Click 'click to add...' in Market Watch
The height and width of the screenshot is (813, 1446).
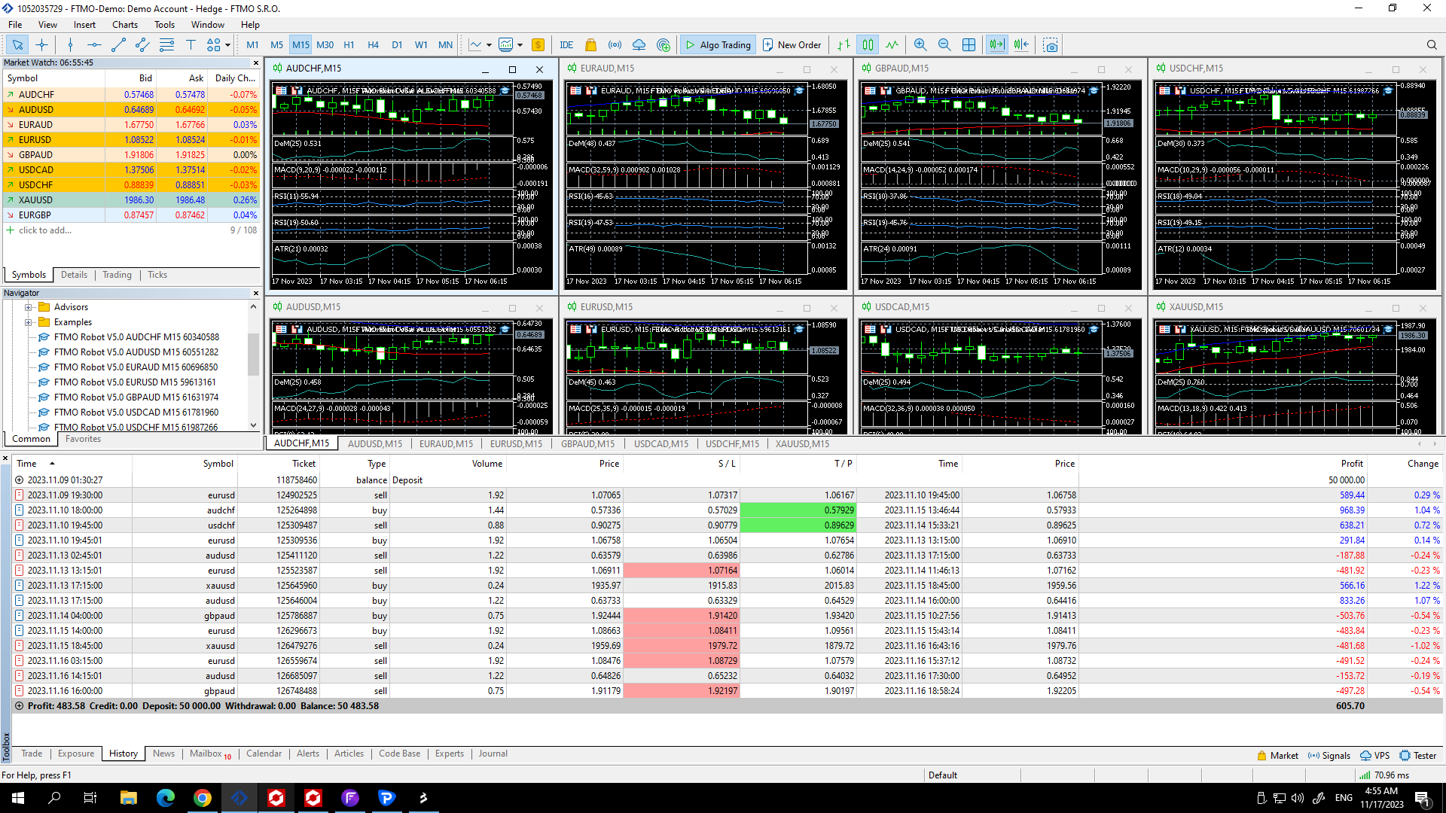(45, 230)
